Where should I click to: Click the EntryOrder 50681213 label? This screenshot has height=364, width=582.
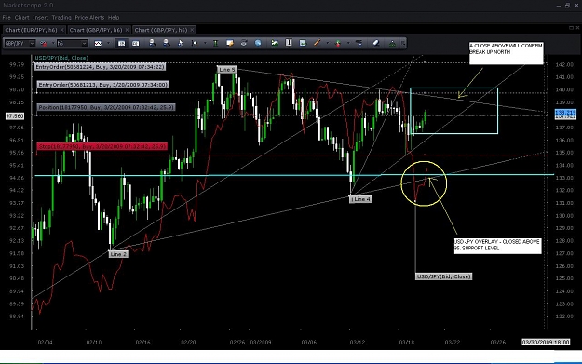click(x=102, y=85)
